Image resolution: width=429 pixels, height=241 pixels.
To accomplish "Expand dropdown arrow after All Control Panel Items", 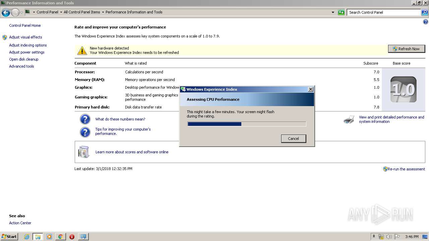I will [x=103, y=12].
